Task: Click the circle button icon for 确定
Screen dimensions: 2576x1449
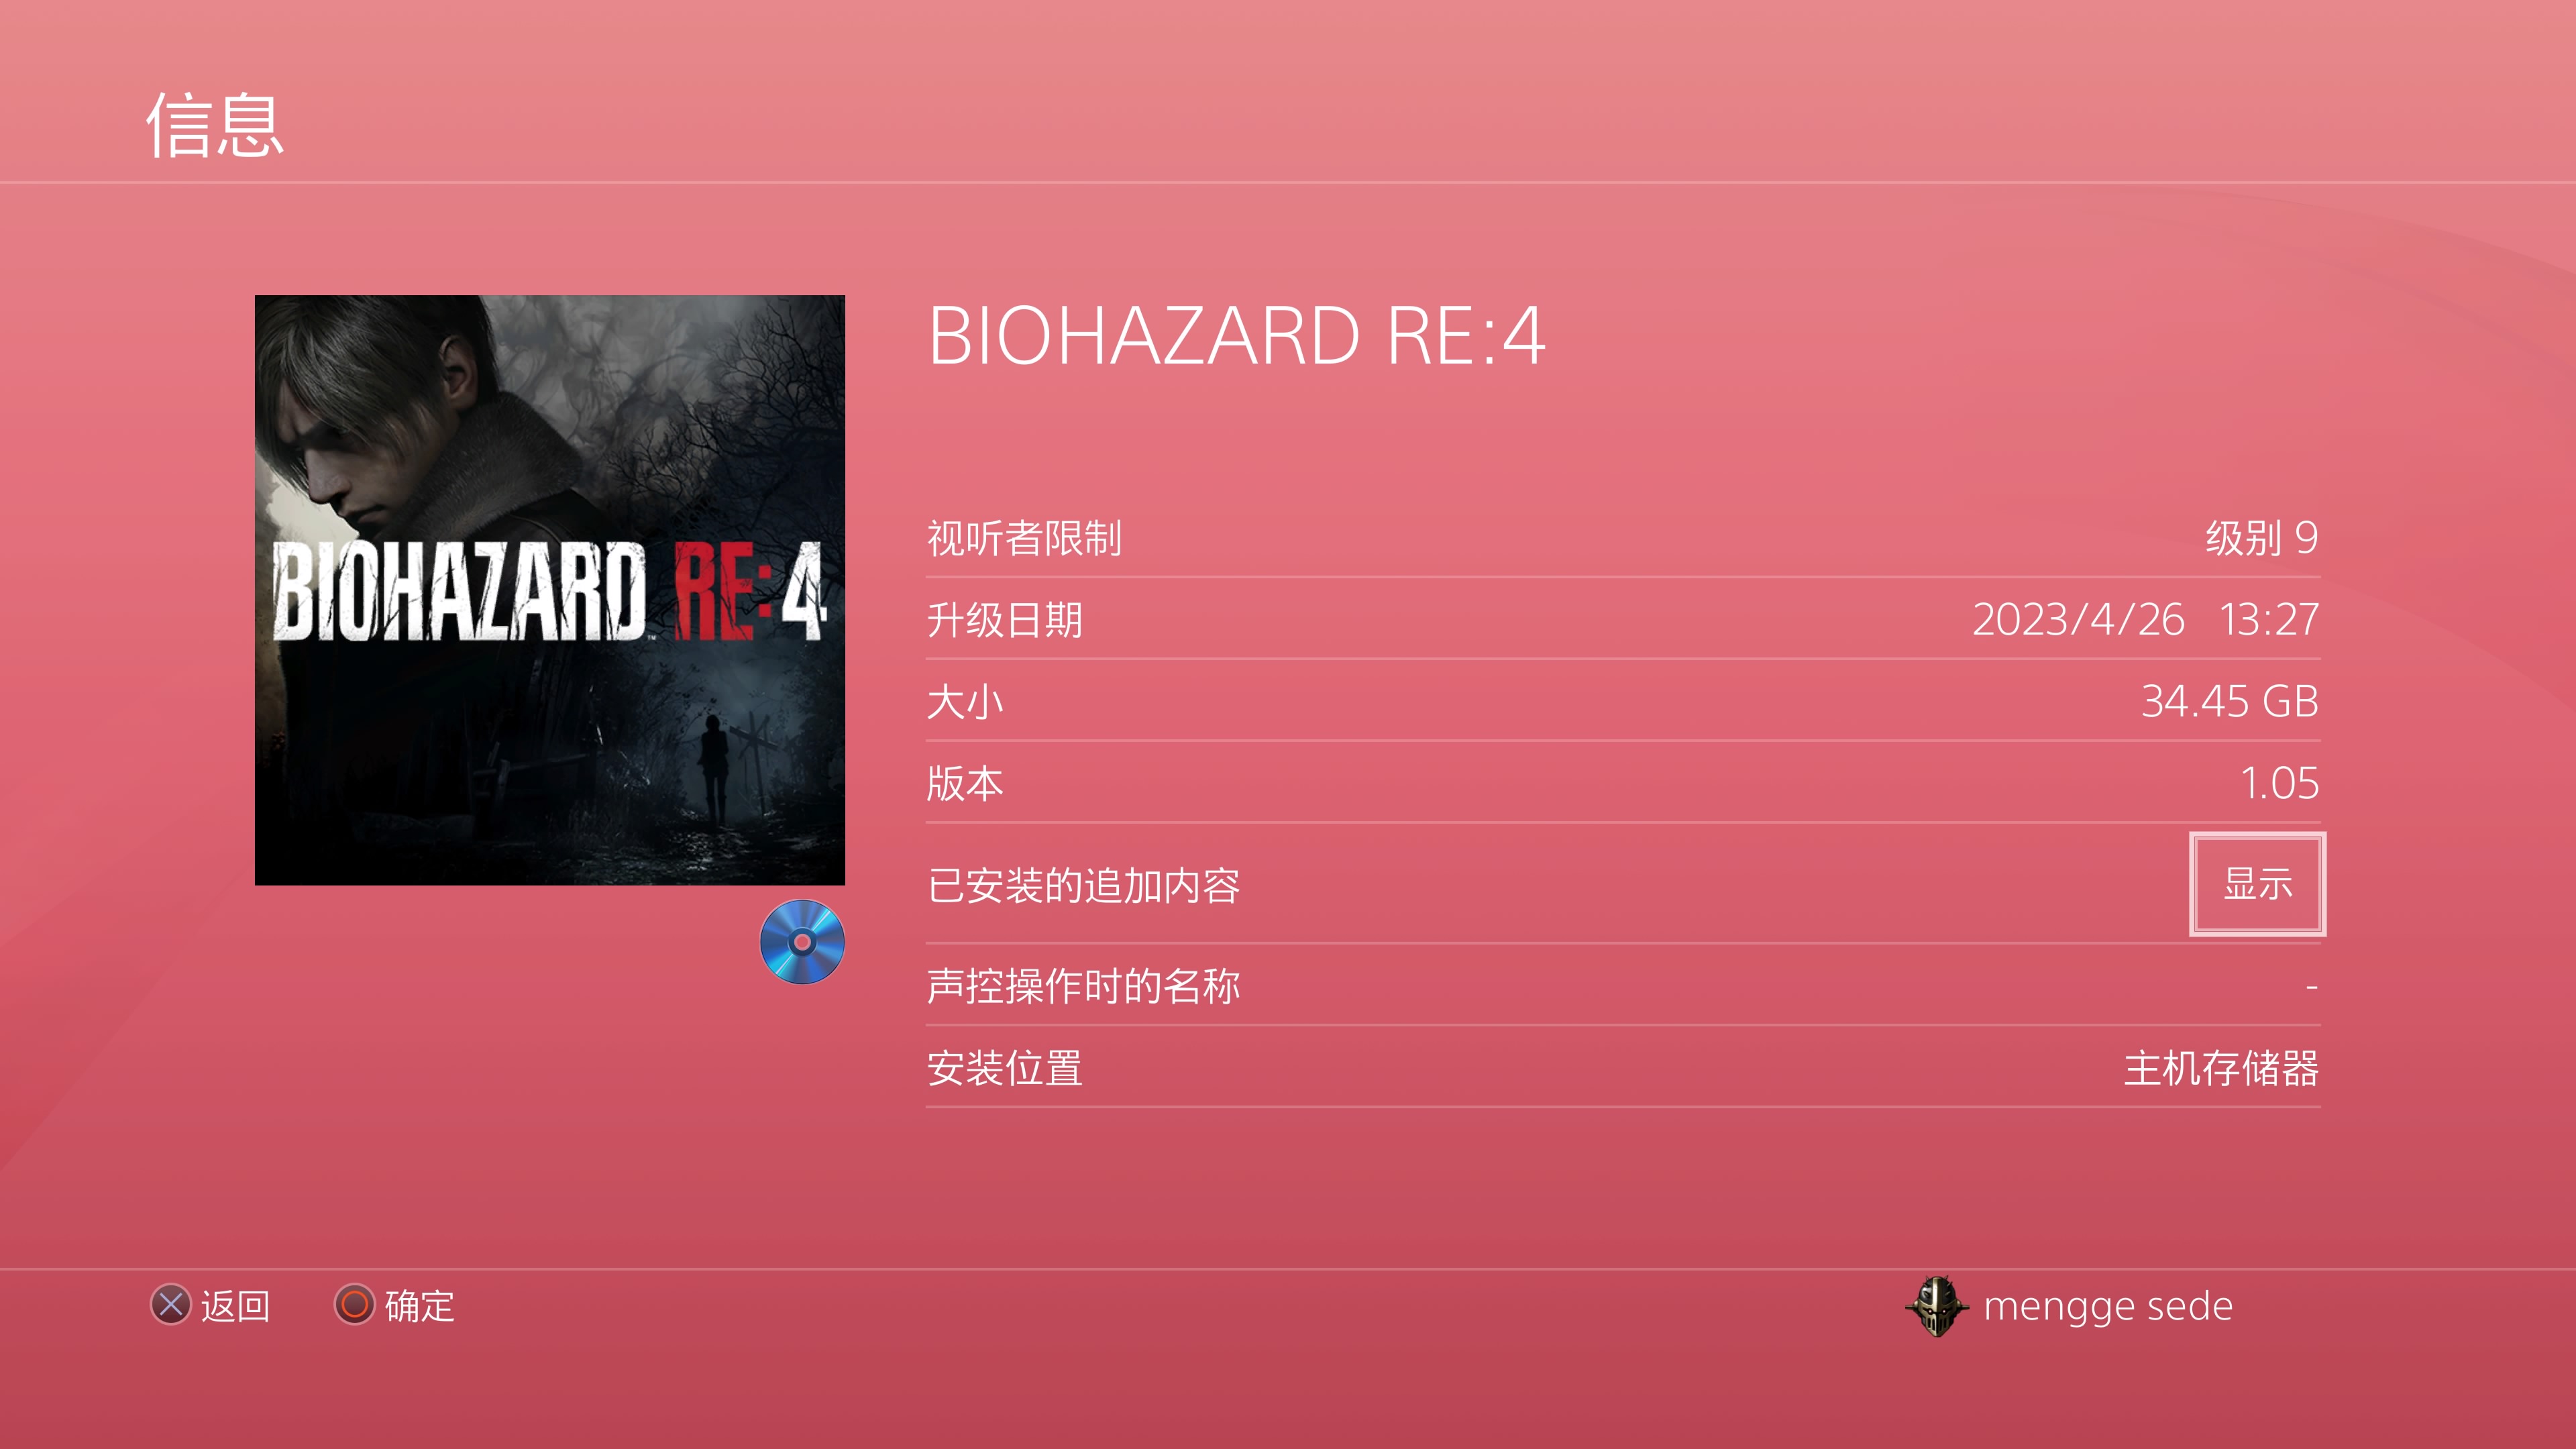Action: point(354,1305)
